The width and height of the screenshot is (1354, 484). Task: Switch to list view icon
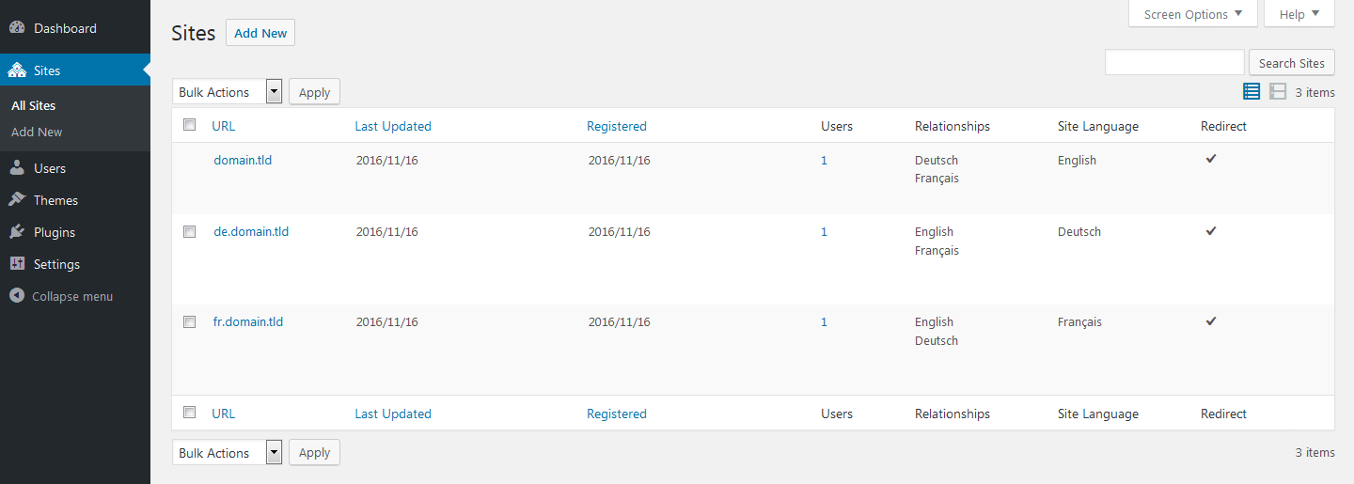point(1252,91)
